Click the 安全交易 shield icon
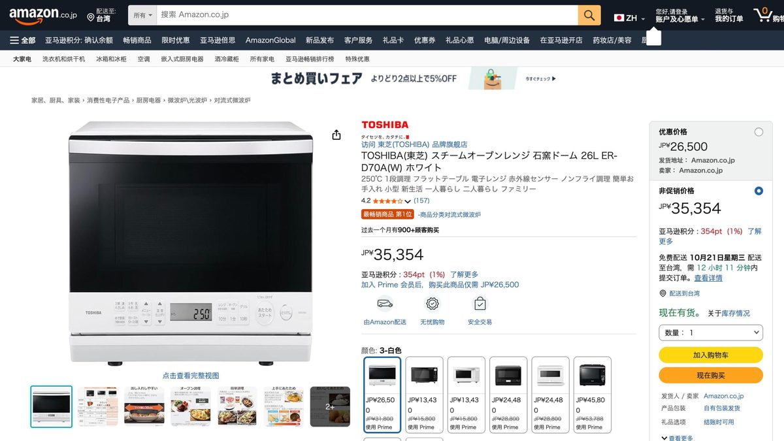 point(480,304)
